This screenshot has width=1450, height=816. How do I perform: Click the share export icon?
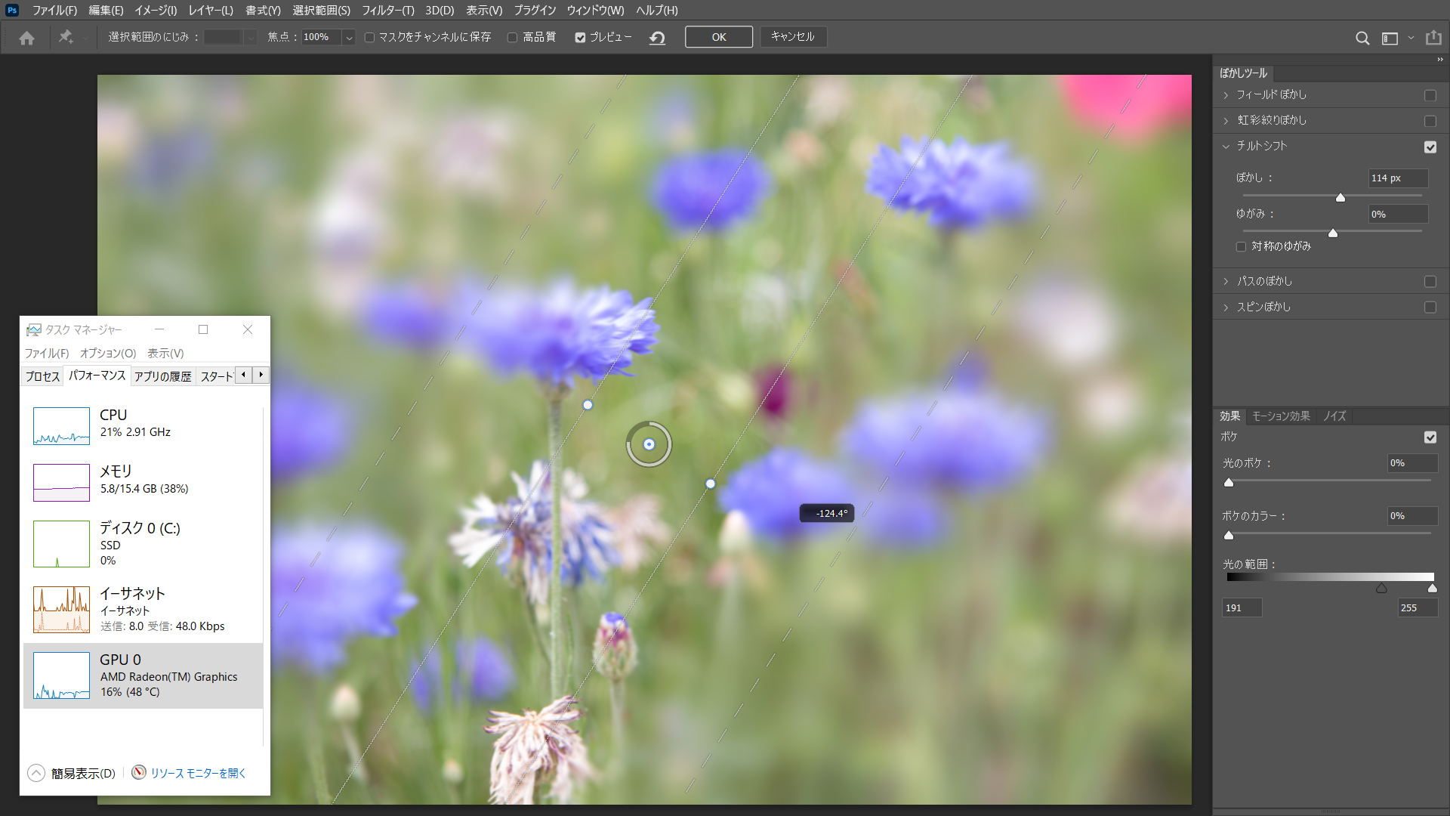tap(1433, 38)
